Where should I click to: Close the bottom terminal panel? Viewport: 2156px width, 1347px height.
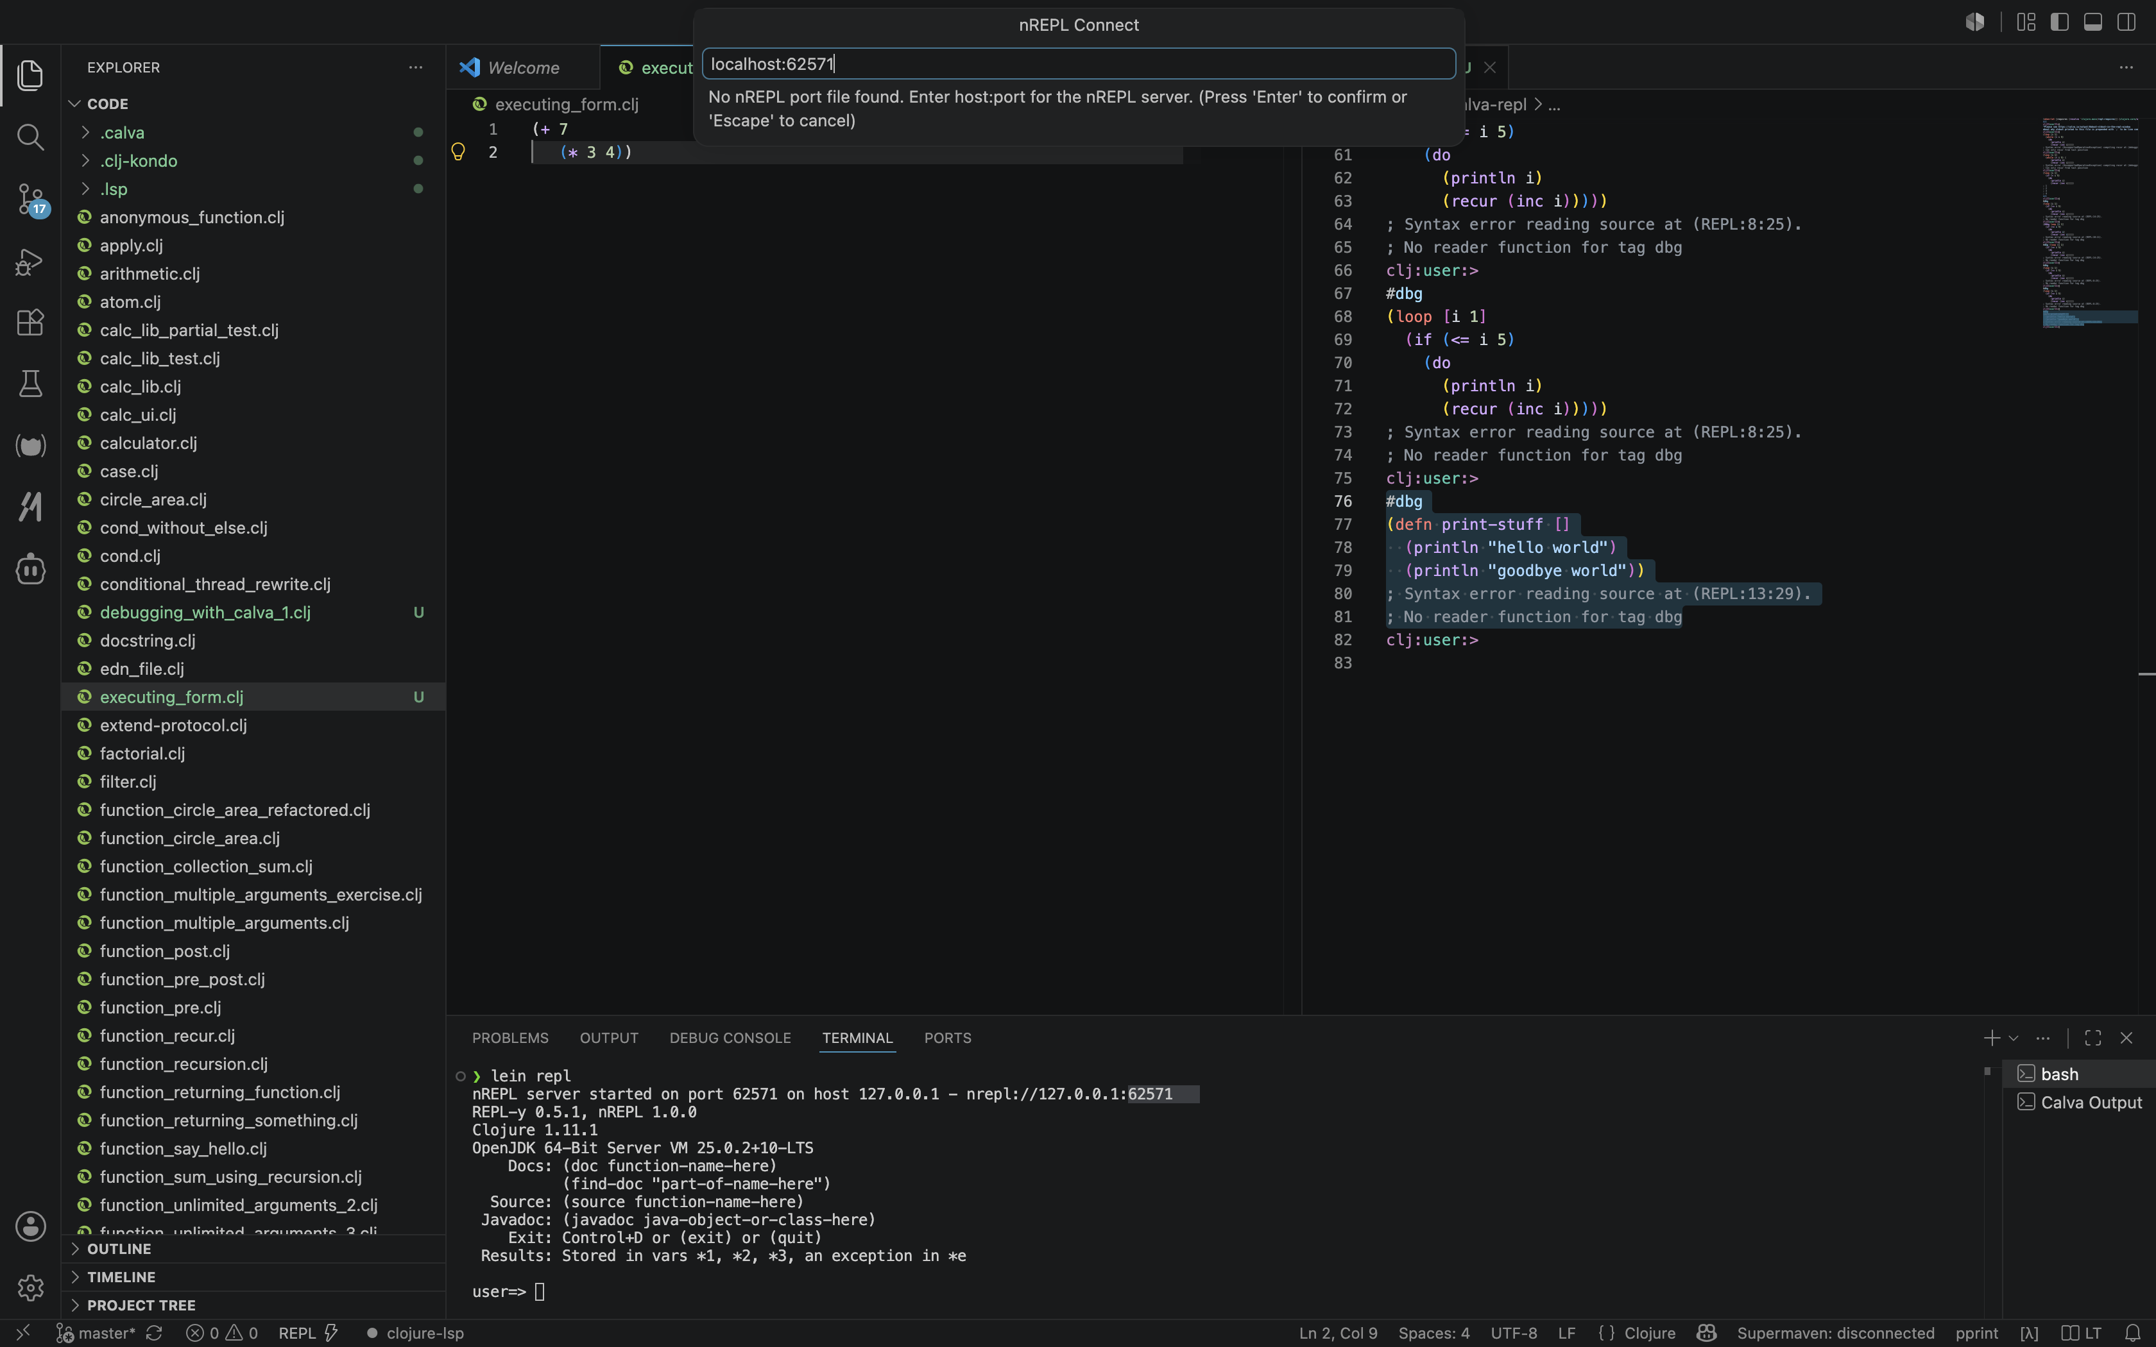tap(2126, 1038)
